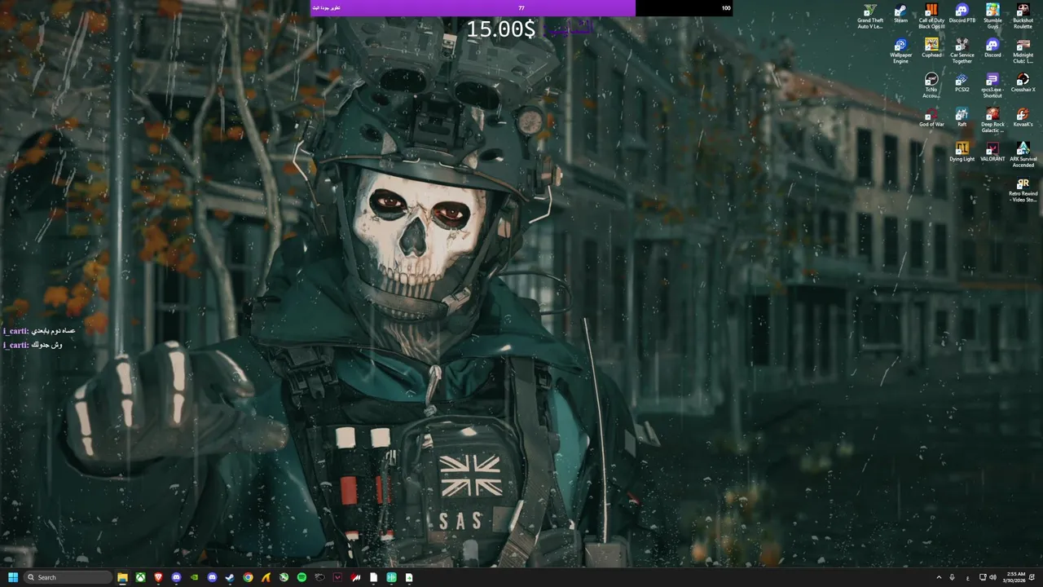Screen dimensions: 1043x587
Task: Open the Windows Start menu
Action: (x=12, y=577)
